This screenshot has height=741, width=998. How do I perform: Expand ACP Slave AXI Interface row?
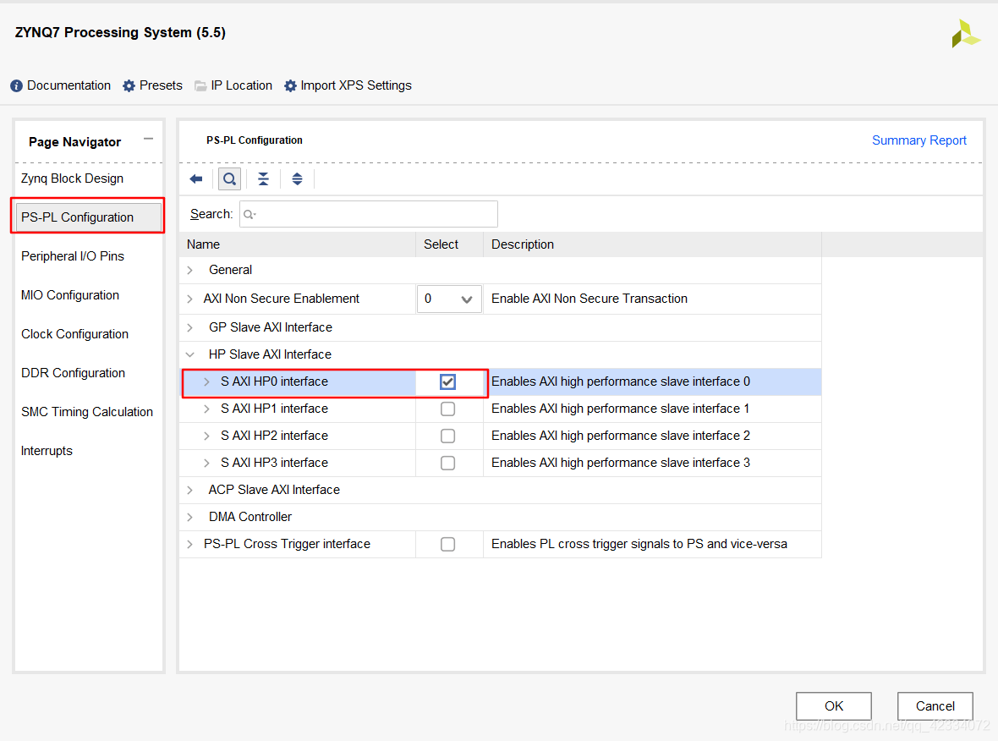190,490
